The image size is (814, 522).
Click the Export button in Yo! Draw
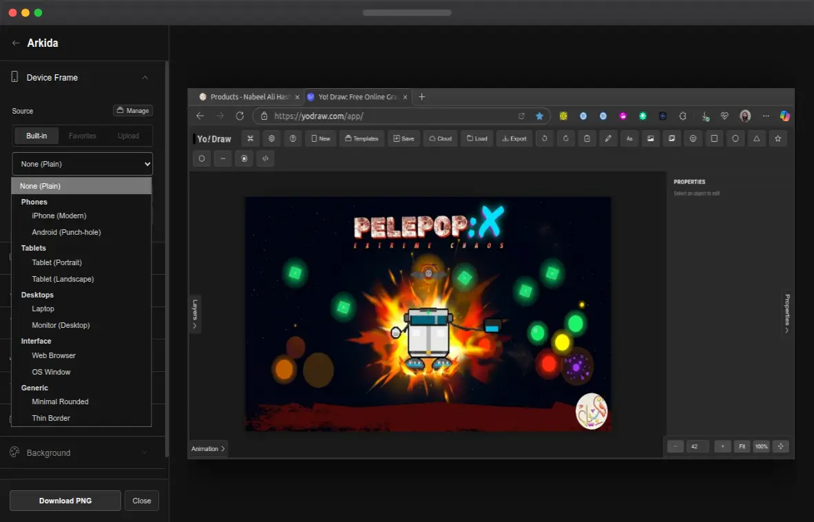(x=514, y=138)
